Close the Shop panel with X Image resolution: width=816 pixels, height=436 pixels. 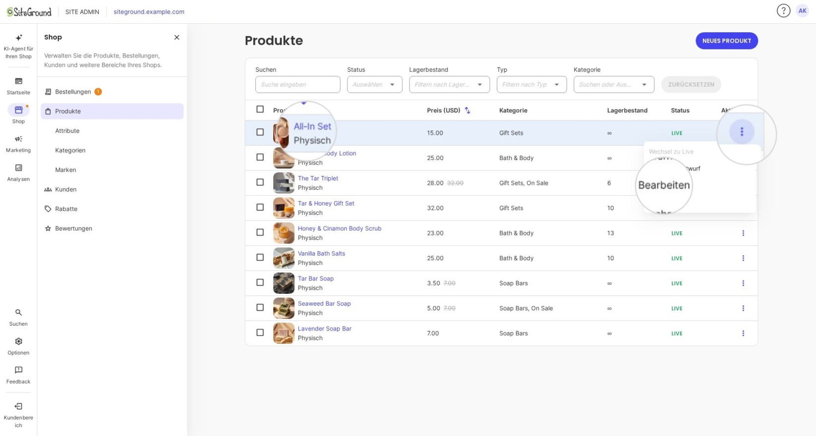point(176,37)
